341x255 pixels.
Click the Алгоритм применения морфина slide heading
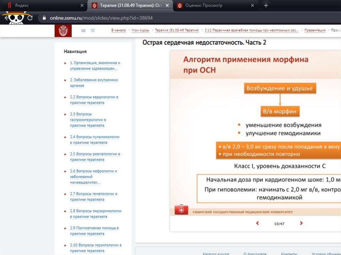tap(246, 65)
